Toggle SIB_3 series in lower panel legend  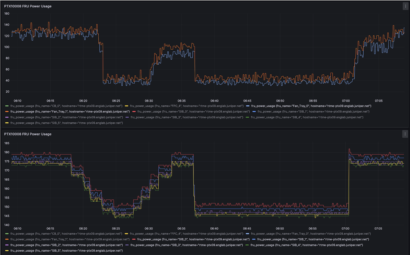187,245
